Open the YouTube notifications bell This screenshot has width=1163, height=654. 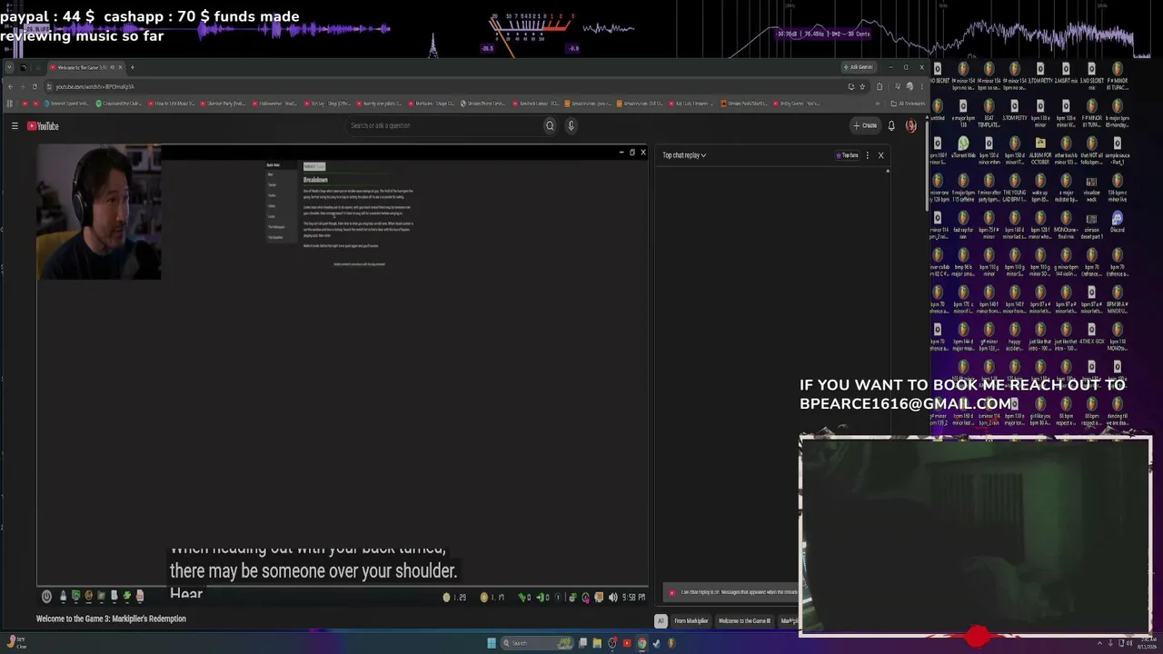891,125
